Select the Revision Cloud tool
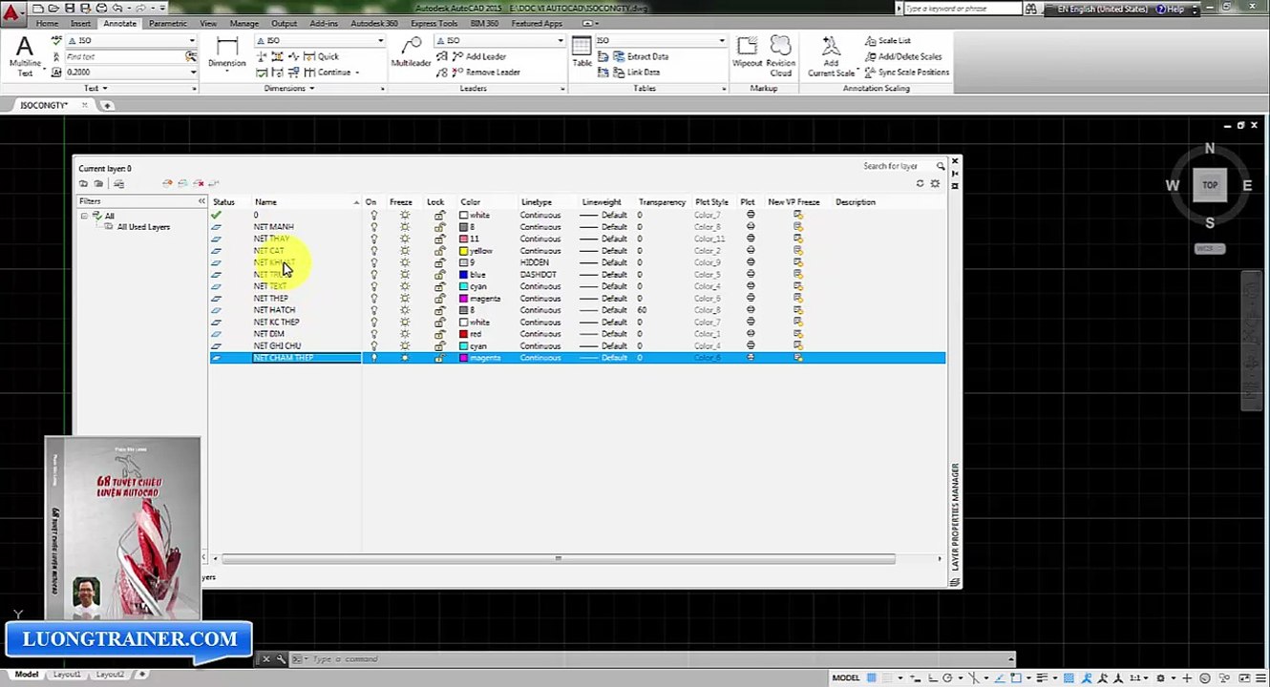The image size is (1270, 687). pos(781,55)
